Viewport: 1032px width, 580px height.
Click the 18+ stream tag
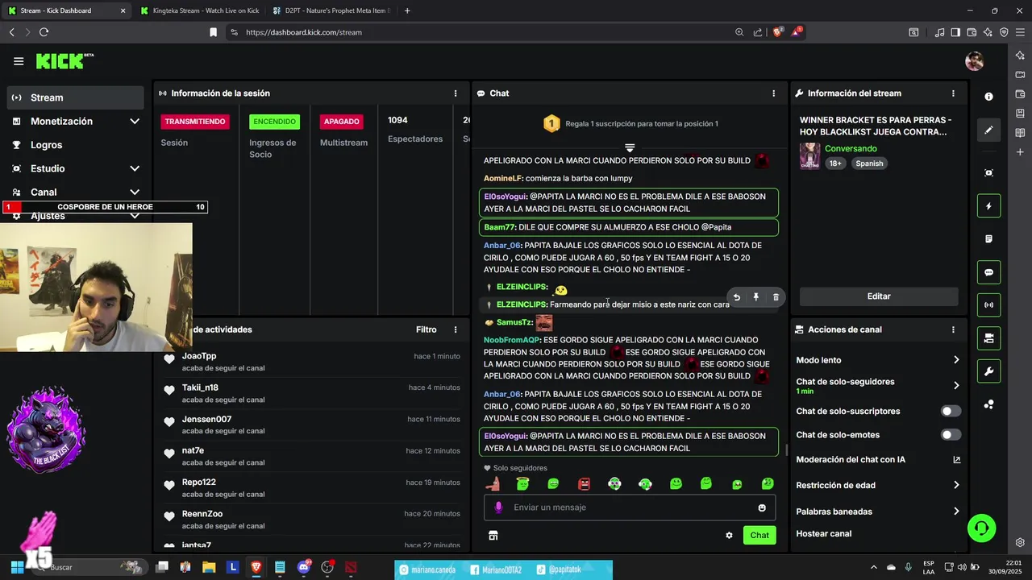click(835, 164)
